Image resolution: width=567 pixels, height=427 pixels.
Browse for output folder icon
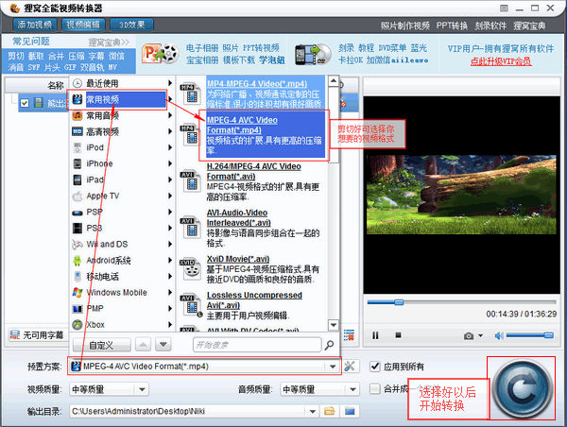[330, 411]
